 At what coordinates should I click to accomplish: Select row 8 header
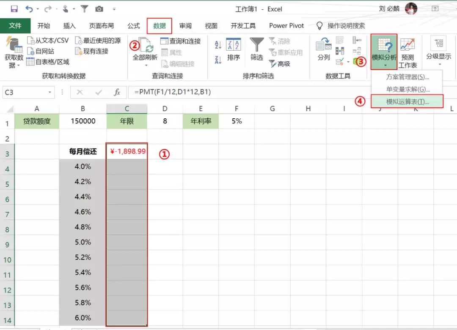coord(7,229)
